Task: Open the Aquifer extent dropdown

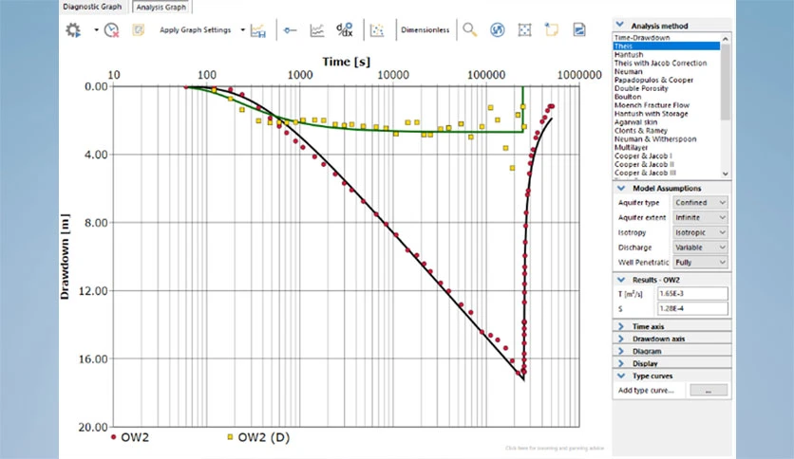Action: [700, 217]
